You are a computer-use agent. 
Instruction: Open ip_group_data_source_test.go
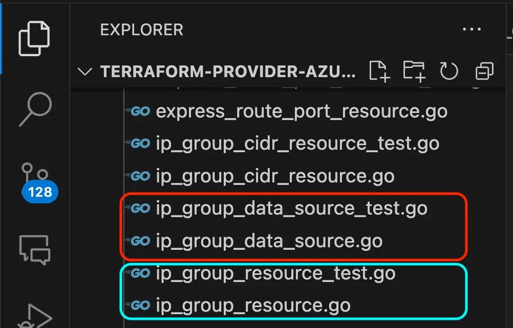click(292, 208)
